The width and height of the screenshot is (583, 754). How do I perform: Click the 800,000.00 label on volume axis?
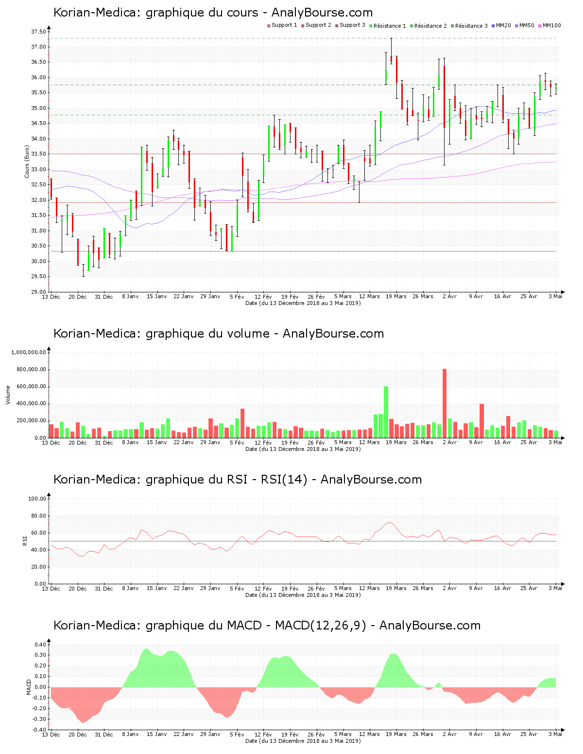click(31, 370)
